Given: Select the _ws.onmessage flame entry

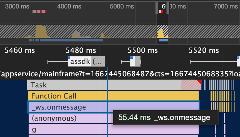Looking at the screenshot, I should (x=65, y=107).
